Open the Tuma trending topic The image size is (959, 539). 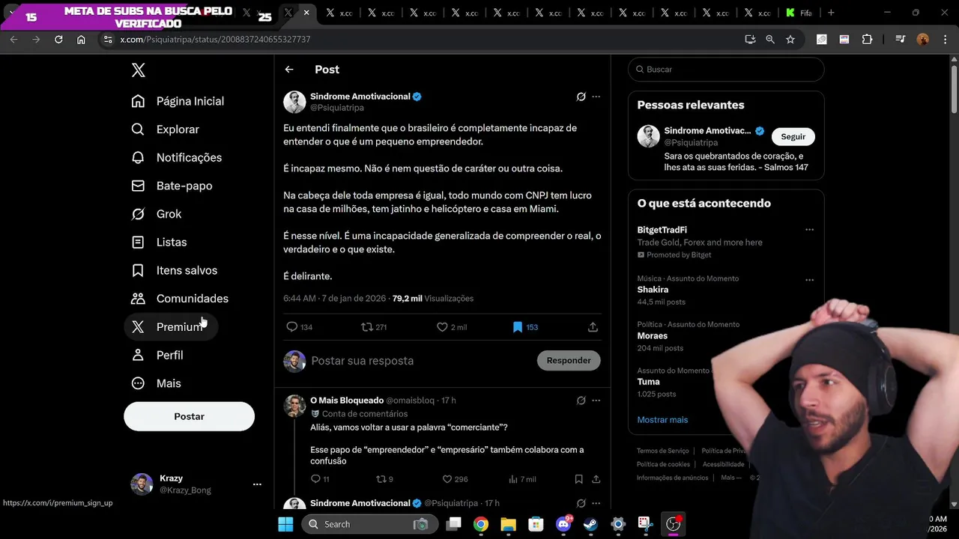click(x=648, y=382)
